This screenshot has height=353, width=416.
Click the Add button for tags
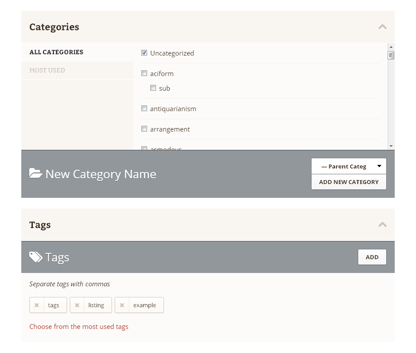coord(372,257)
